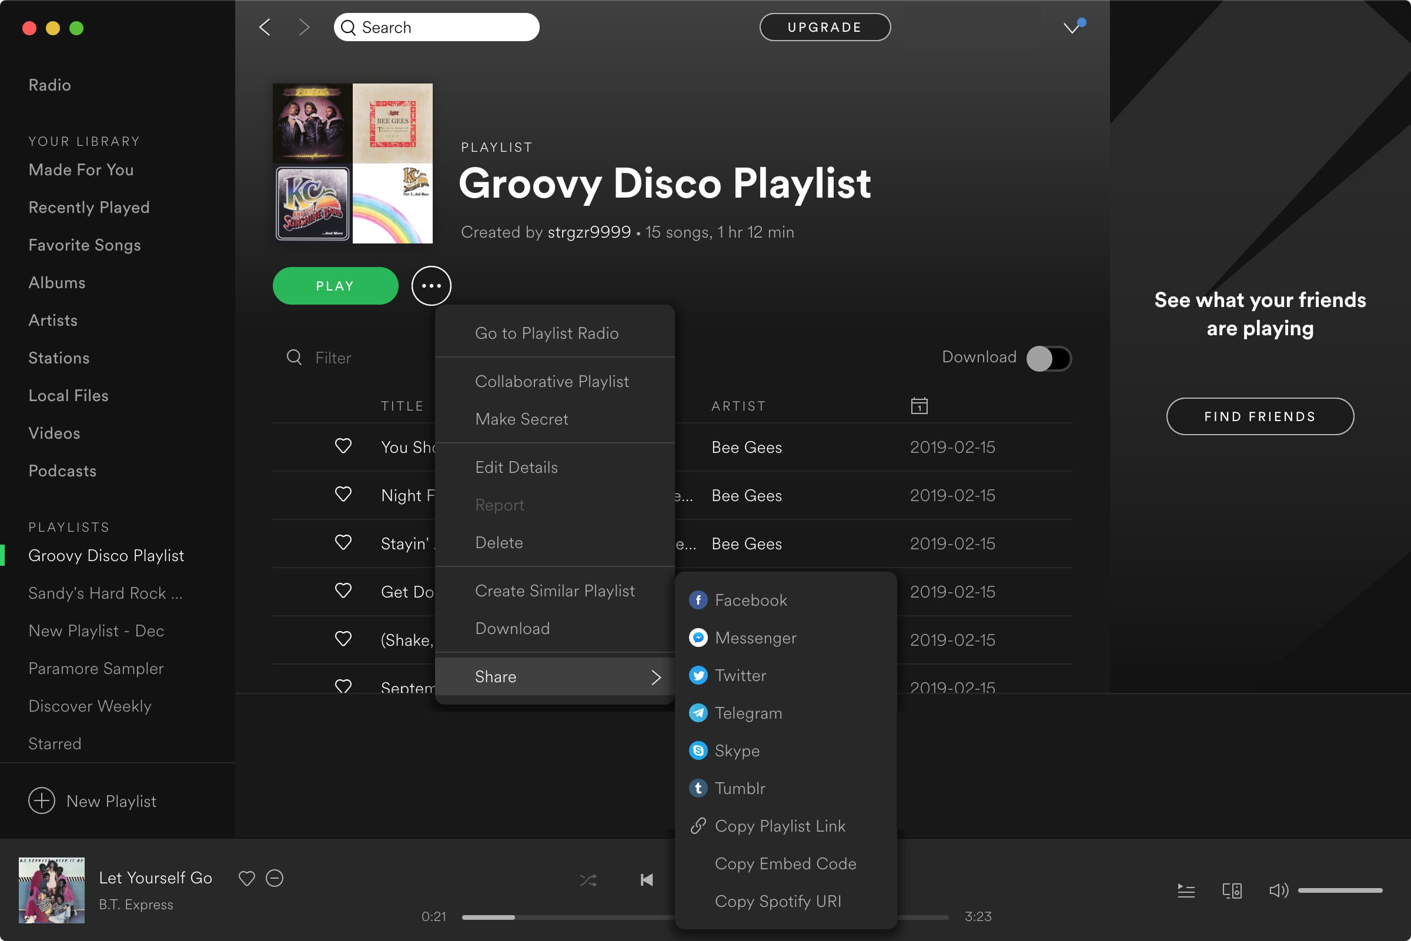Expand the Share submenu
This screenshot has width=1411, height=941.
coord(556,676)
